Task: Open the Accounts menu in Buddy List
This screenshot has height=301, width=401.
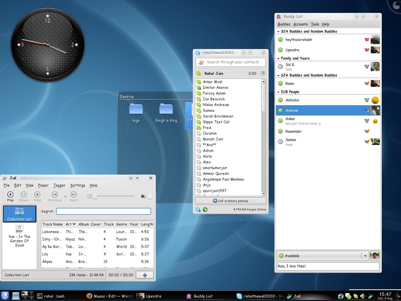Action: click(x=300, y=24)
